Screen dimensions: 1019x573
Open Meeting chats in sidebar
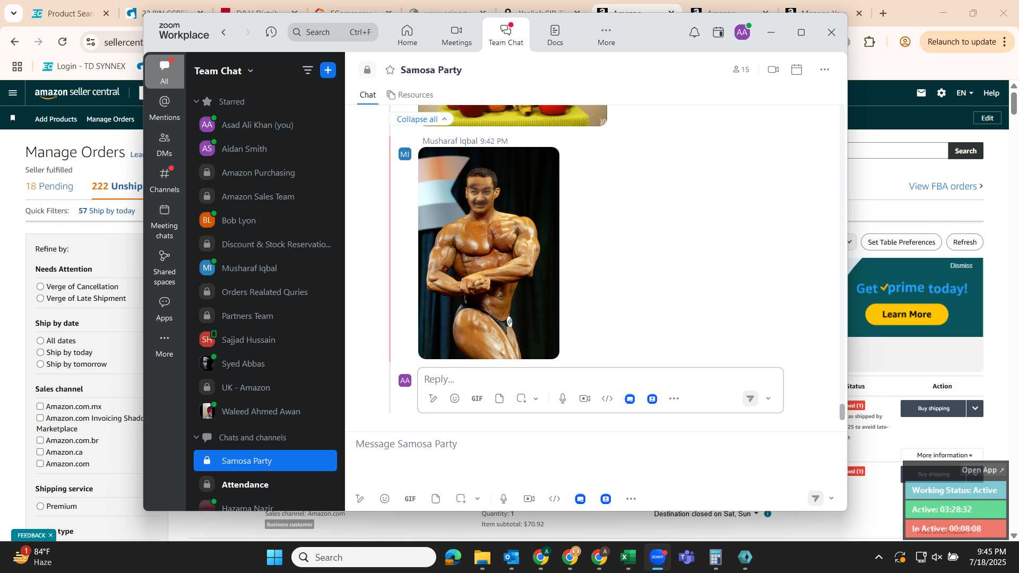pos(165,222)
